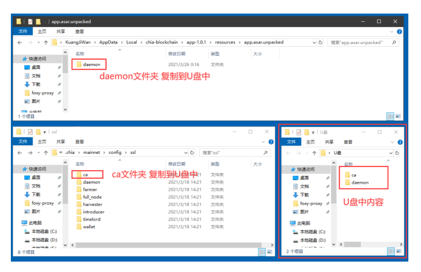
Task: Open the 查看 tab in ssl window
Action: pos(79,142)
